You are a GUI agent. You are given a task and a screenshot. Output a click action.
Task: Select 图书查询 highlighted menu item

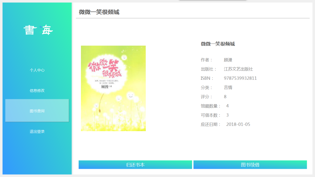pyautogui.click(x=37, y=110)
